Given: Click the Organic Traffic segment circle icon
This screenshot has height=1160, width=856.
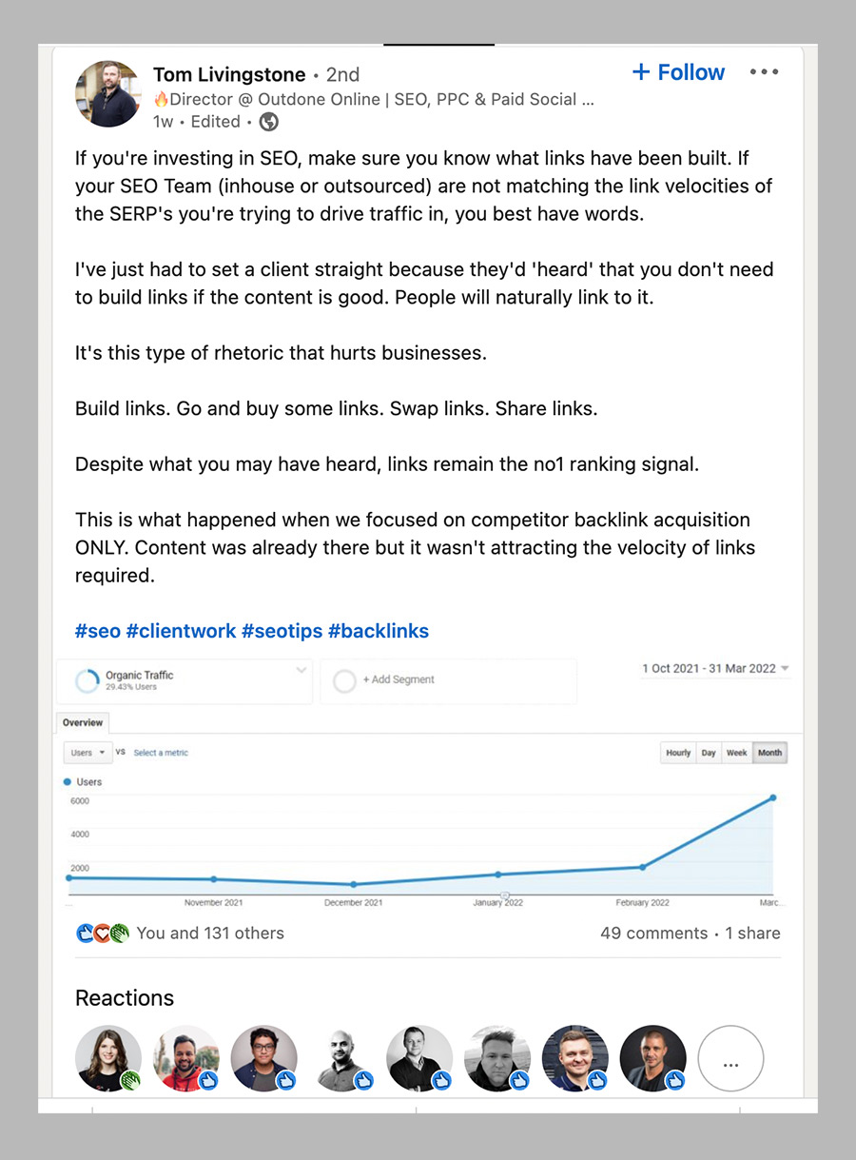Looking at the screenshot, I should [88, 680].
